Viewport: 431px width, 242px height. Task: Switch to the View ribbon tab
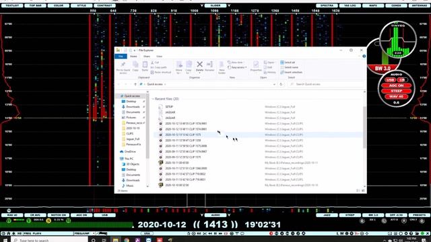[x=159, y=56]
